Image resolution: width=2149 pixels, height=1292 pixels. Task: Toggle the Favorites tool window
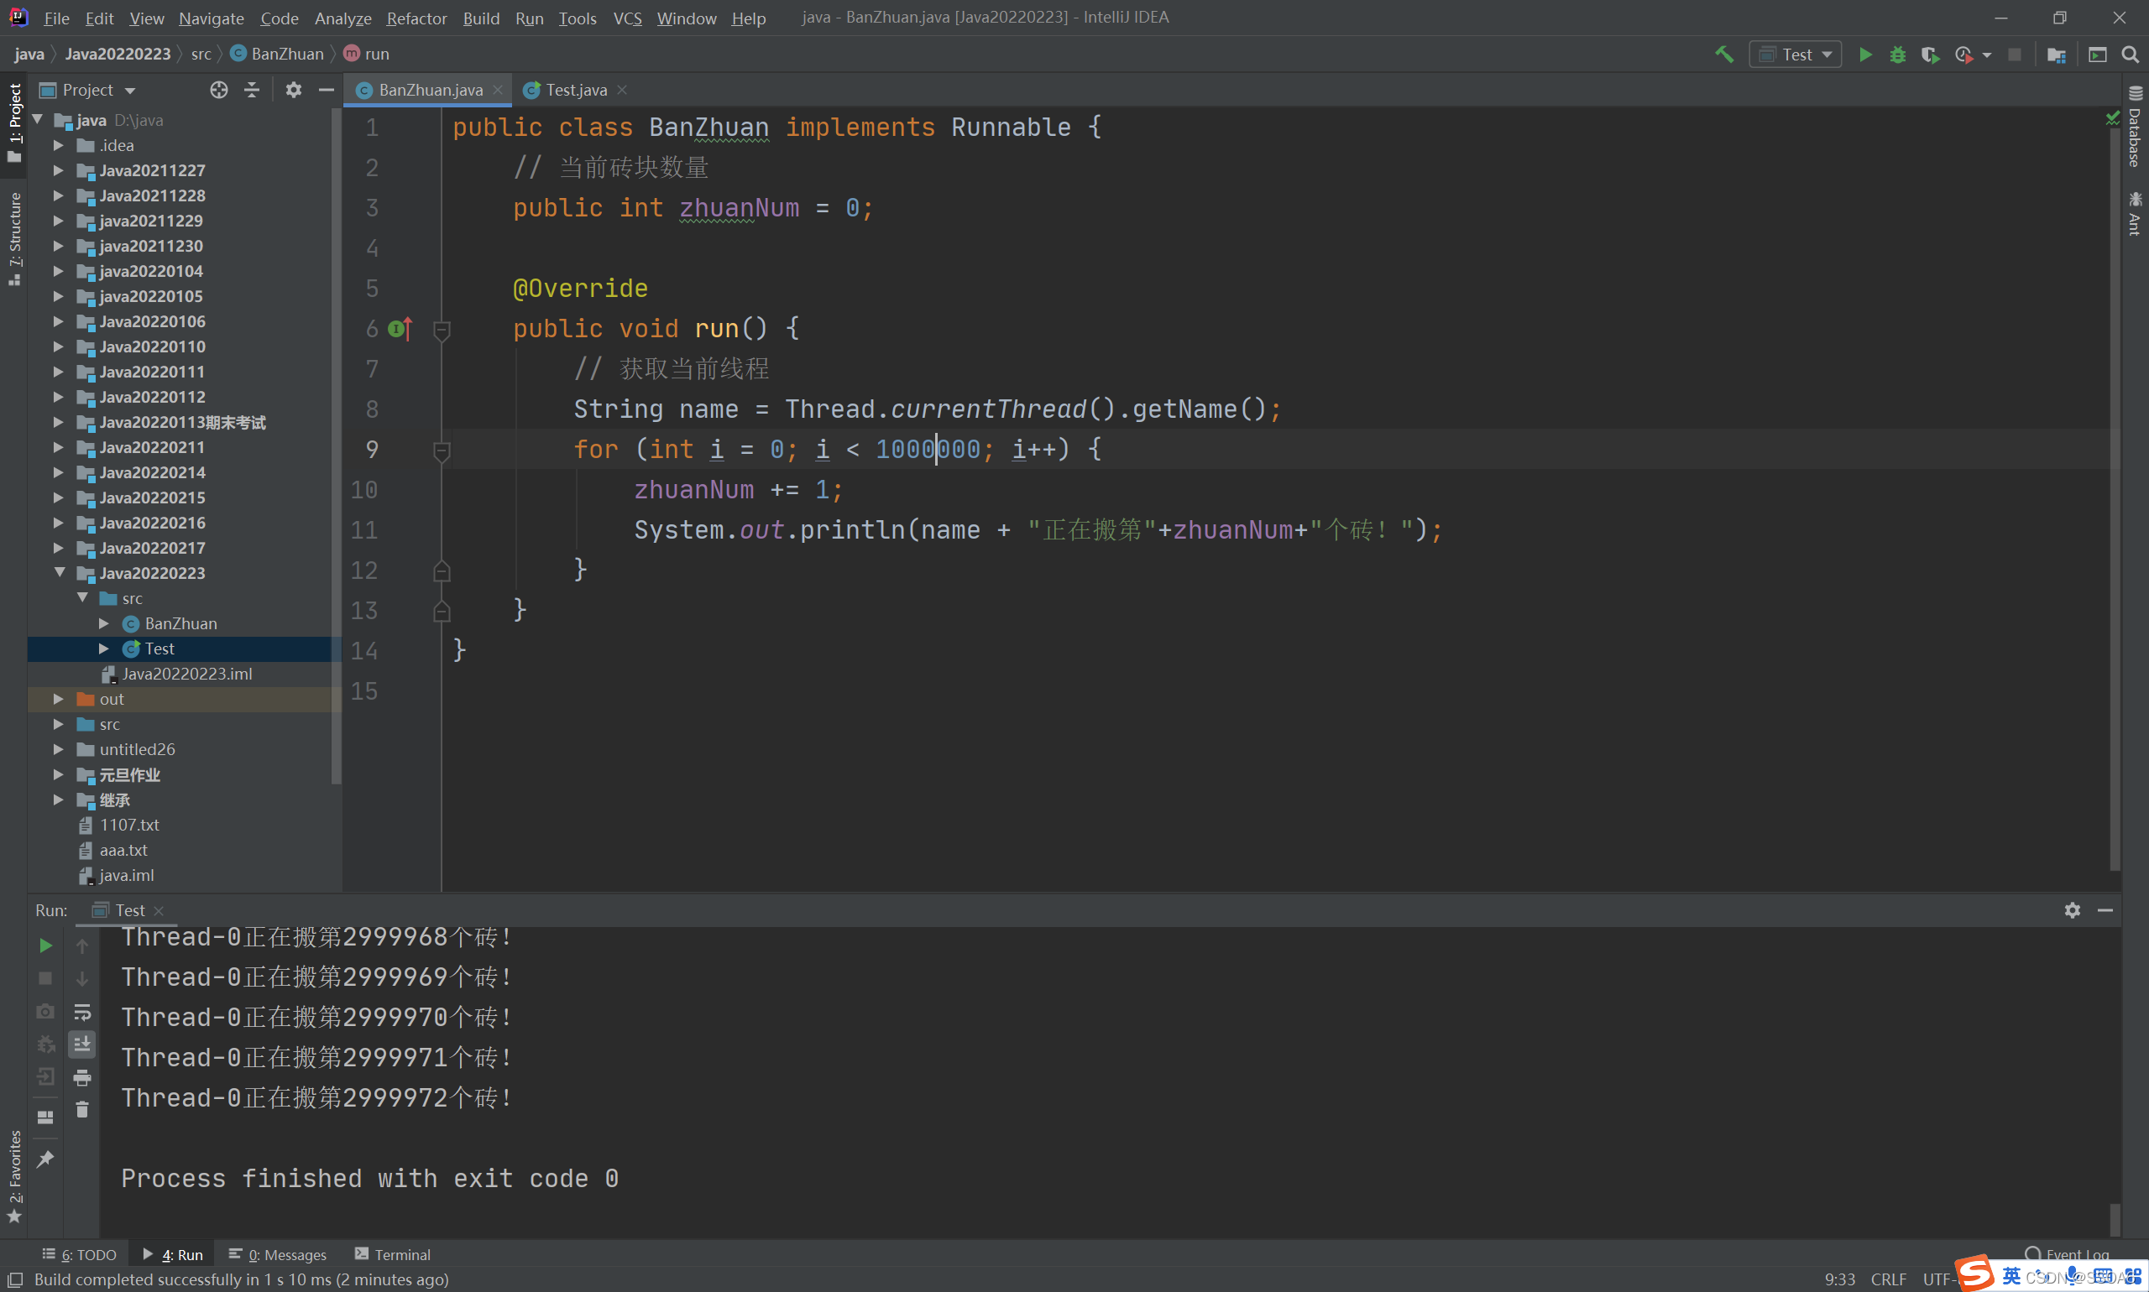point(14,1176)
